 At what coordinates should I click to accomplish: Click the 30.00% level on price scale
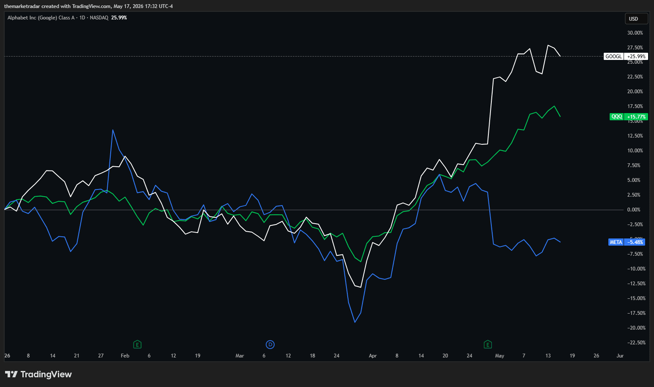click(x=635, y=33)
